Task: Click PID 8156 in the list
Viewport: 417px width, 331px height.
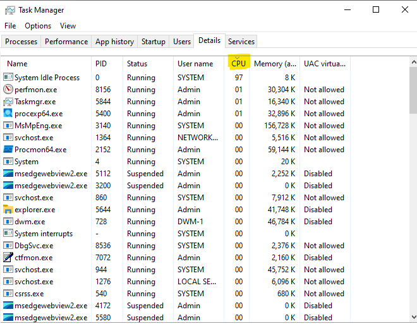Action: (x=103, y=90)
